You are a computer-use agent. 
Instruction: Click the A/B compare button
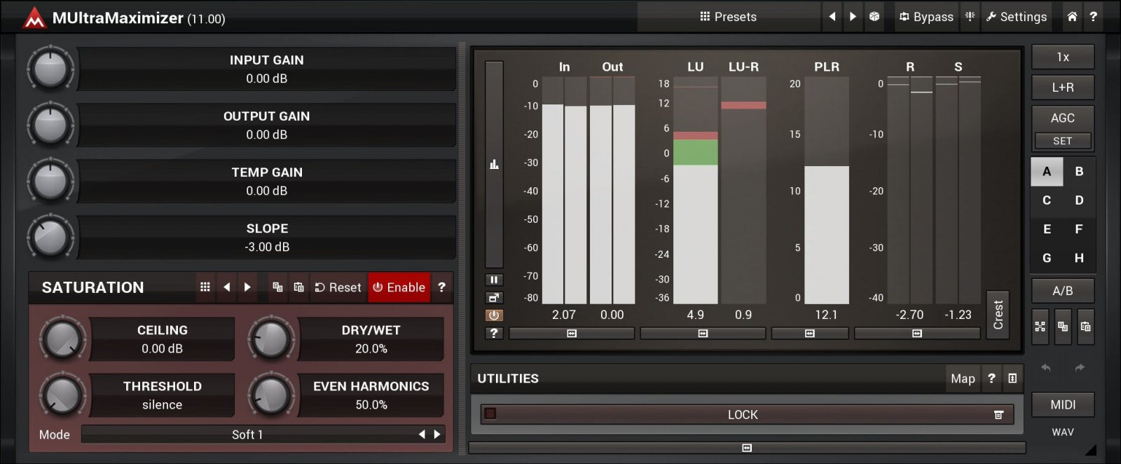pyautogui.click(x=1063, y=291)
